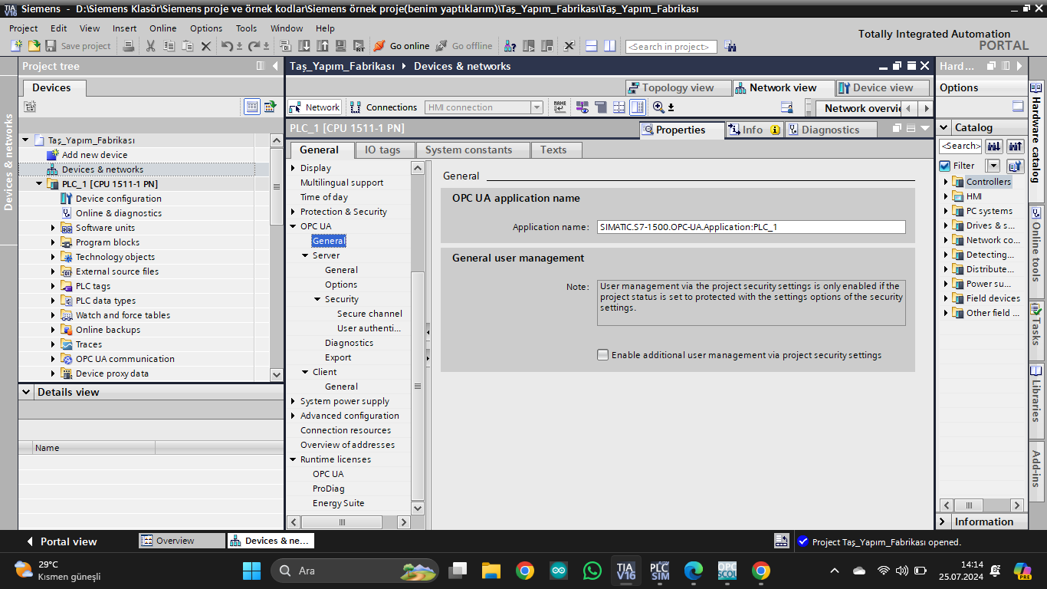Expand the Details view panel
Screen dimensions: 1047x589
(x=28, y=392)
